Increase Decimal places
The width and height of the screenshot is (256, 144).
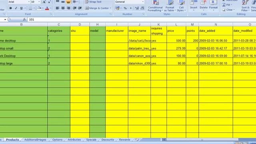point(137,8)
